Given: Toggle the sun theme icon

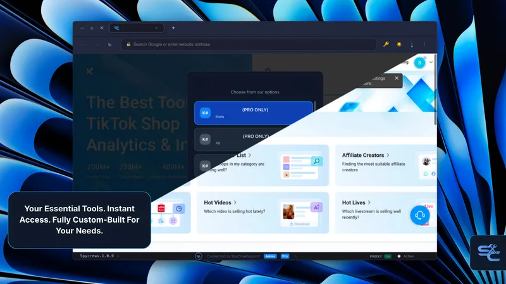Looking at the screenshot, I should (x=399, y=44).
